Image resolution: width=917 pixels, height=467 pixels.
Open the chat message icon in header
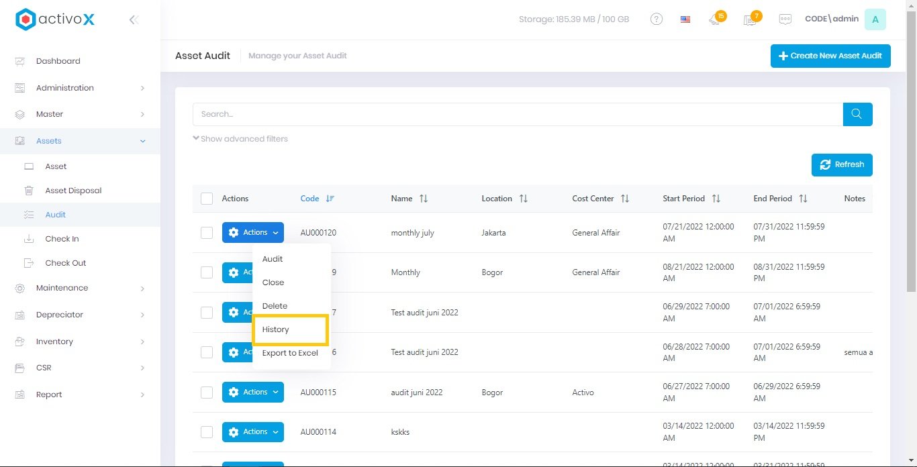click(785, 19)
